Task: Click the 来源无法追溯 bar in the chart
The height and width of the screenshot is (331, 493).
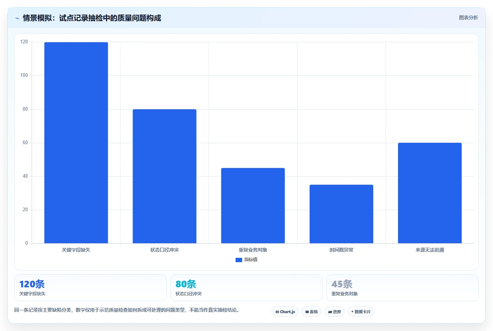Action: pyautogui.click(x=430, y=193)
